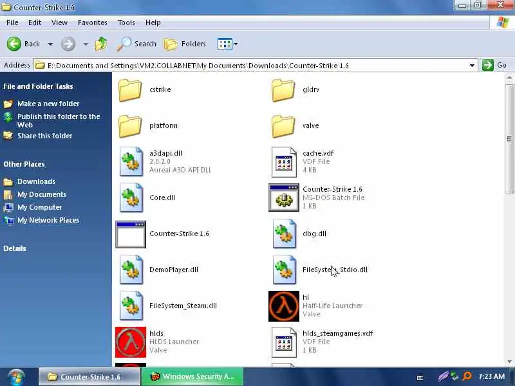Select the dbg.dll file icon
Image resolution: width=515 pixels, height=386 pixels.
click(284, 234)
